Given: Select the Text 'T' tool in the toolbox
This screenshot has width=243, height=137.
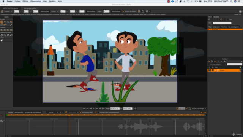Looking at the screenshot, I should point(8,25).
